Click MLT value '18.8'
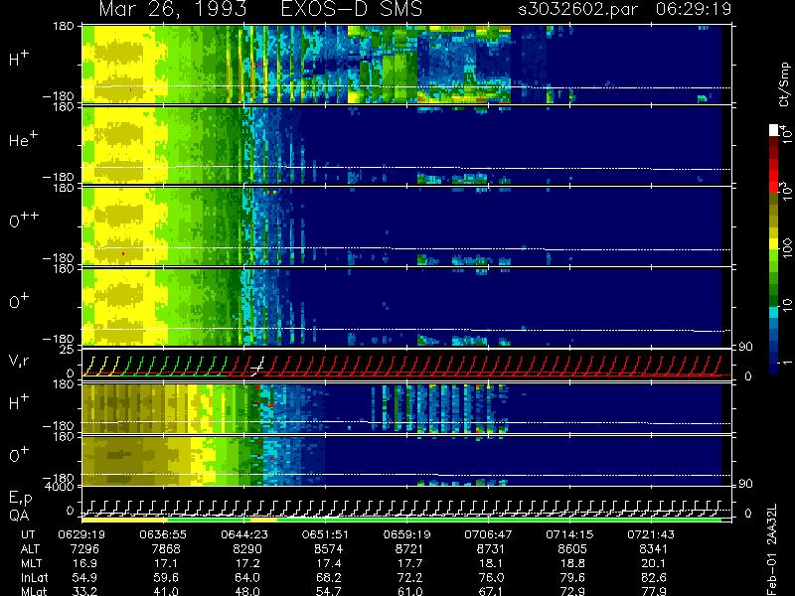 point(572,563)
